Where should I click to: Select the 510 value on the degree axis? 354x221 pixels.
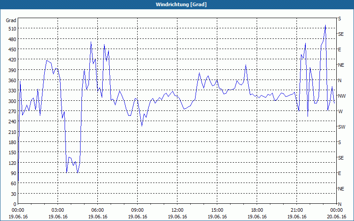[x=12, y=29]
